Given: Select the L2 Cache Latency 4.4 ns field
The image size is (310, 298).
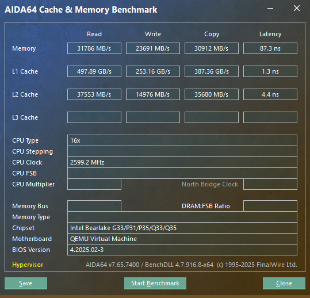Looking at the screenshot, I should click(270, 94).
